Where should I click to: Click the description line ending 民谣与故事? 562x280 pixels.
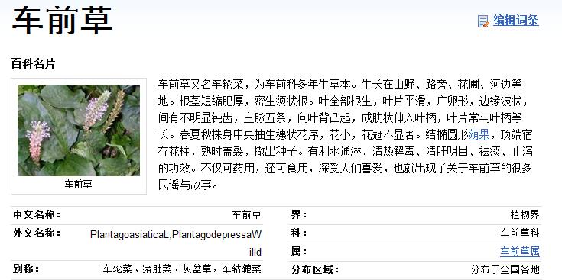coord(188,185)
